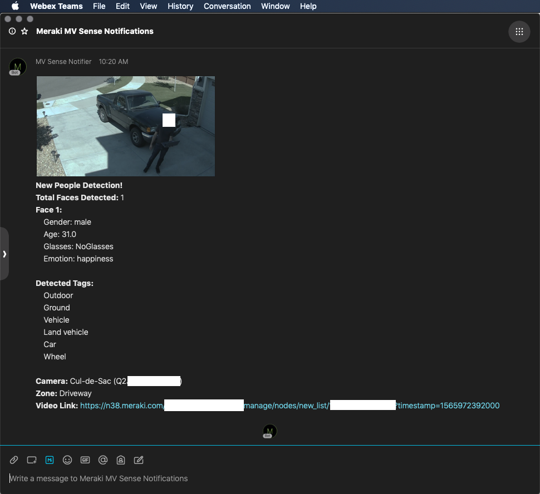Open the File menu

(x=99, y=6)
